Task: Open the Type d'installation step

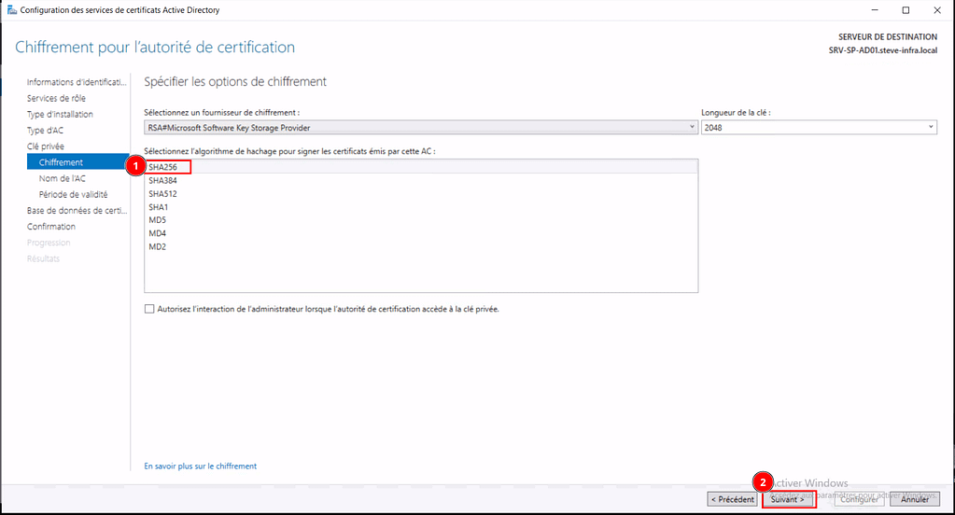Action: click(60, 114)
